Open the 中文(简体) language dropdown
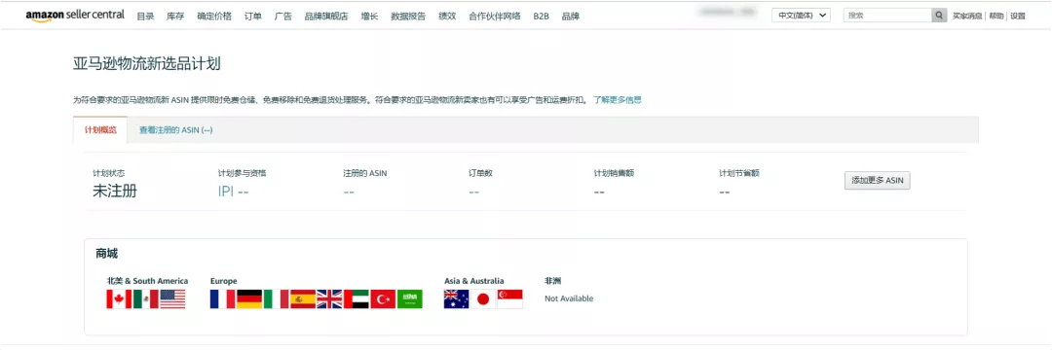The width and height of the screenshot is (1052, 351). 801,16
